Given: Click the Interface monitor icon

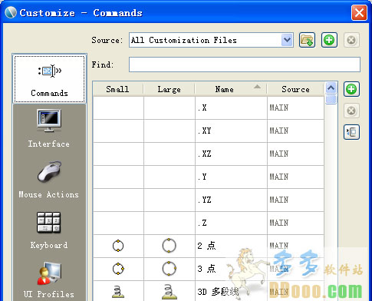Looking at the screenshot, I should [49, 121].
